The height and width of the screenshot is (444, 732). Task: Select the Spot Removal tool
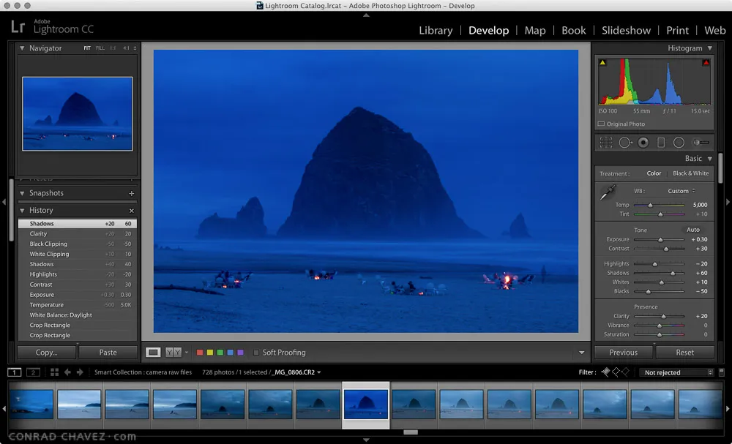[x=625, y=143]
